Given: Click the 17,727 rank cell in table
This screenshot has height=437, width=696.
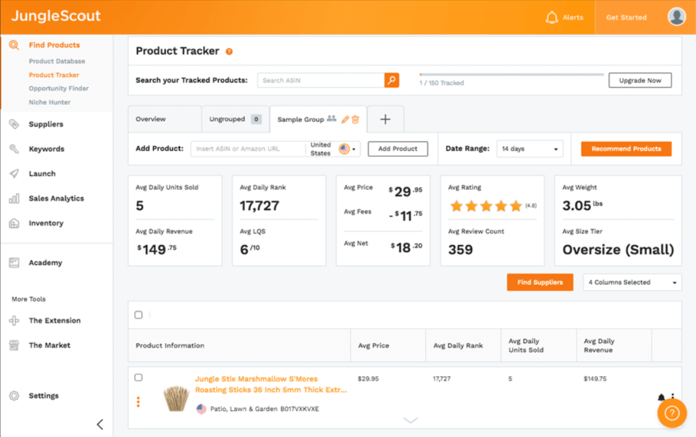Looking at the screenshot, I should pos(442,379).
